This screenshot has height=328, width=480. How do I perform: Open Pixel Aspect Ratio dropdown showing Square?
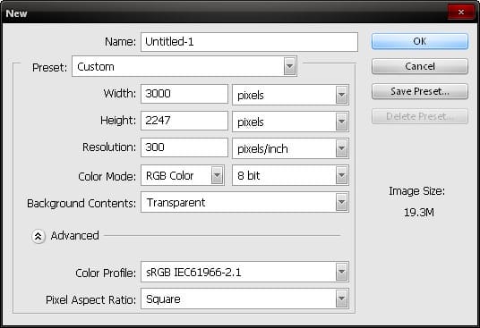(244, 299)
